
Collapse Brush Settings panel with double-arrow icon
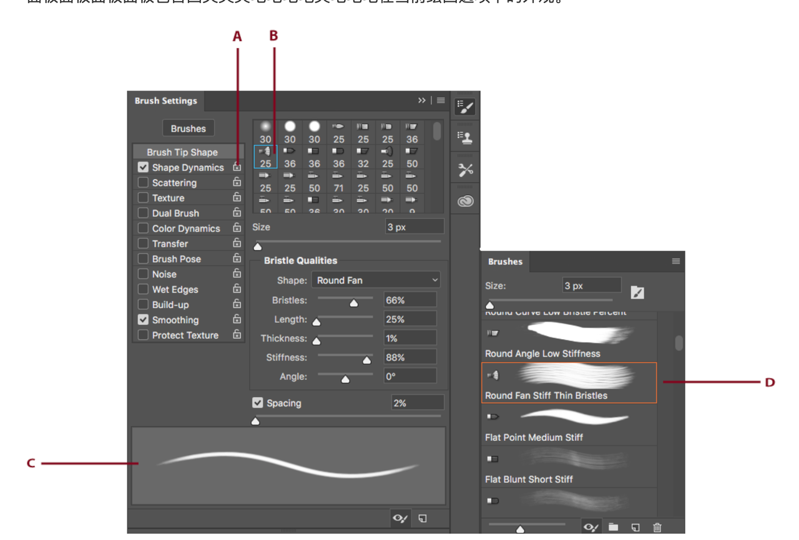pos(422,100)
